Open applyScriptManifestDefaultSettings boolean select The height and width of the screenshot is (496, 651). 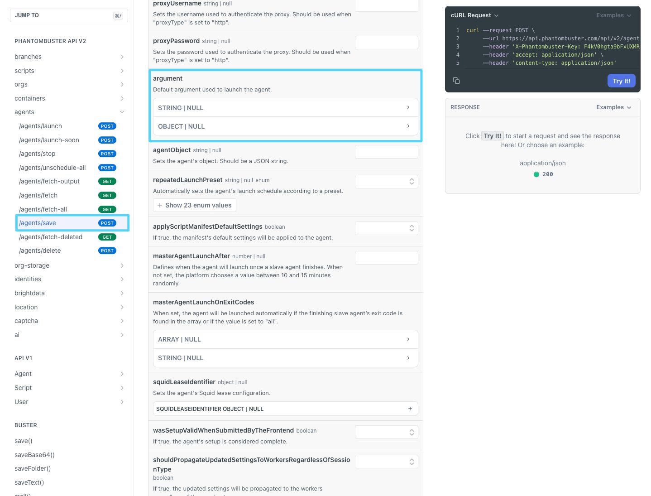pos(387,228)
